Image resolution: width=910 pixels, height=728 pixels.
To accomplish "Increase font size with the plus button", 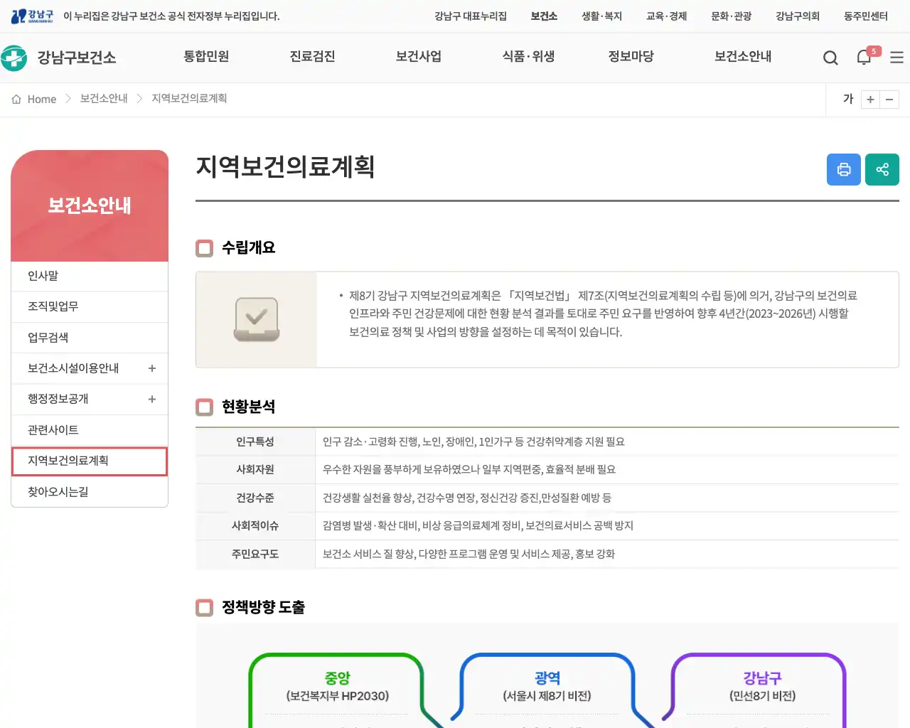I will click(x=870, y=100).
